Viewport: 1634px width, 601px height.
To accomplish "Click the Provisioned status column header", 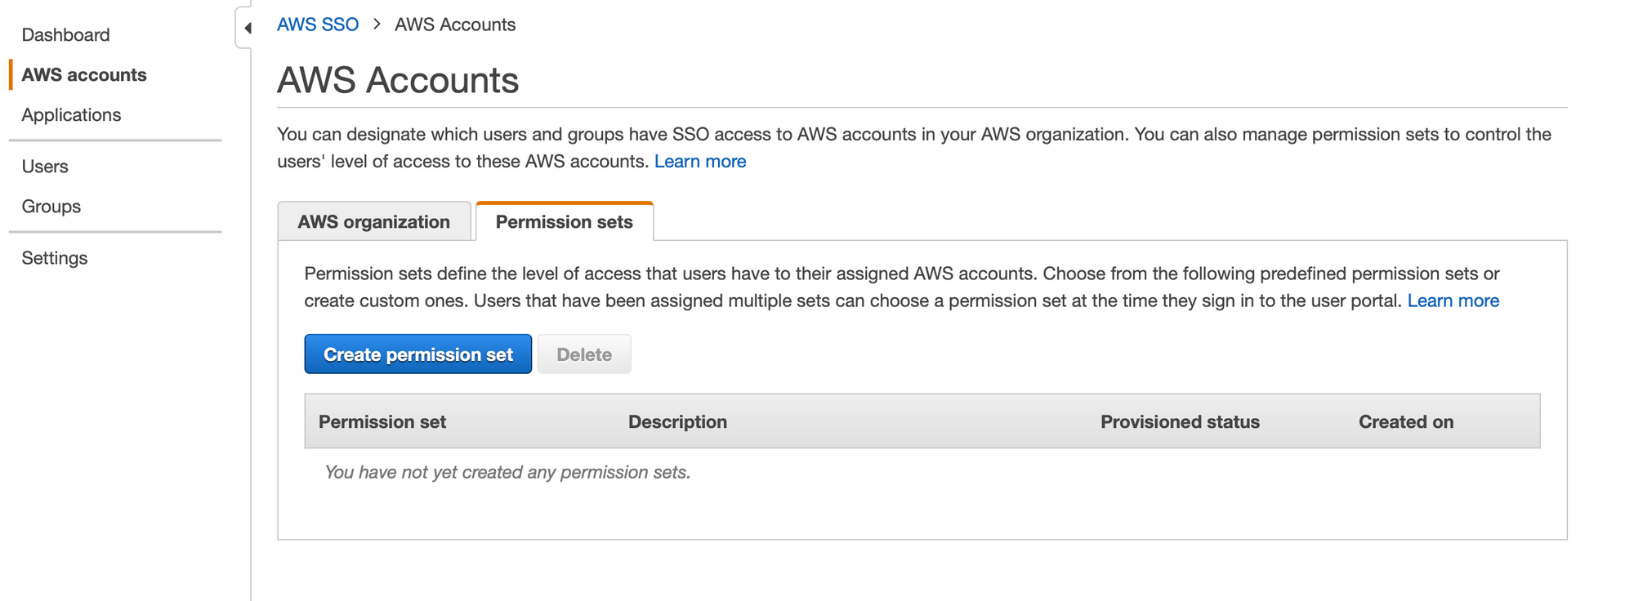I will (1180, 422).
